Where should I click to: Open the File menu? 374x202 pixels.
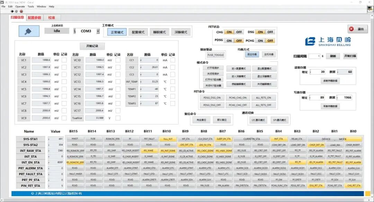click(x=3, y=7)
